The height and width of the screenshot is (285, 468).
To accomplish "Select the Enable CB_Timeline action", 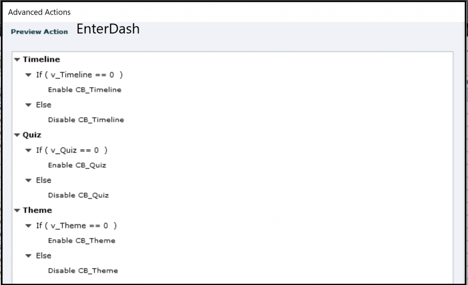I will pos(85,90).
